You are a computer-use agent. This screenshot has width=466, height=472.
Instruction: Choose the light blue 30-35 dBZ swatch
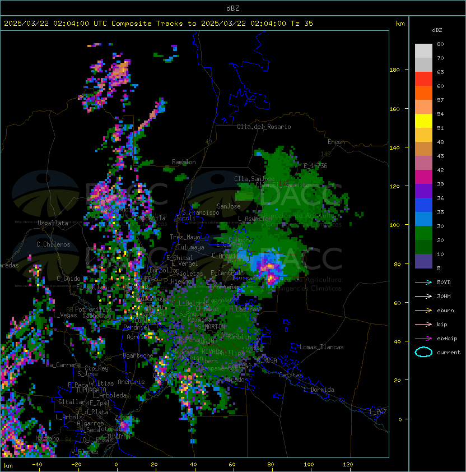423,219
